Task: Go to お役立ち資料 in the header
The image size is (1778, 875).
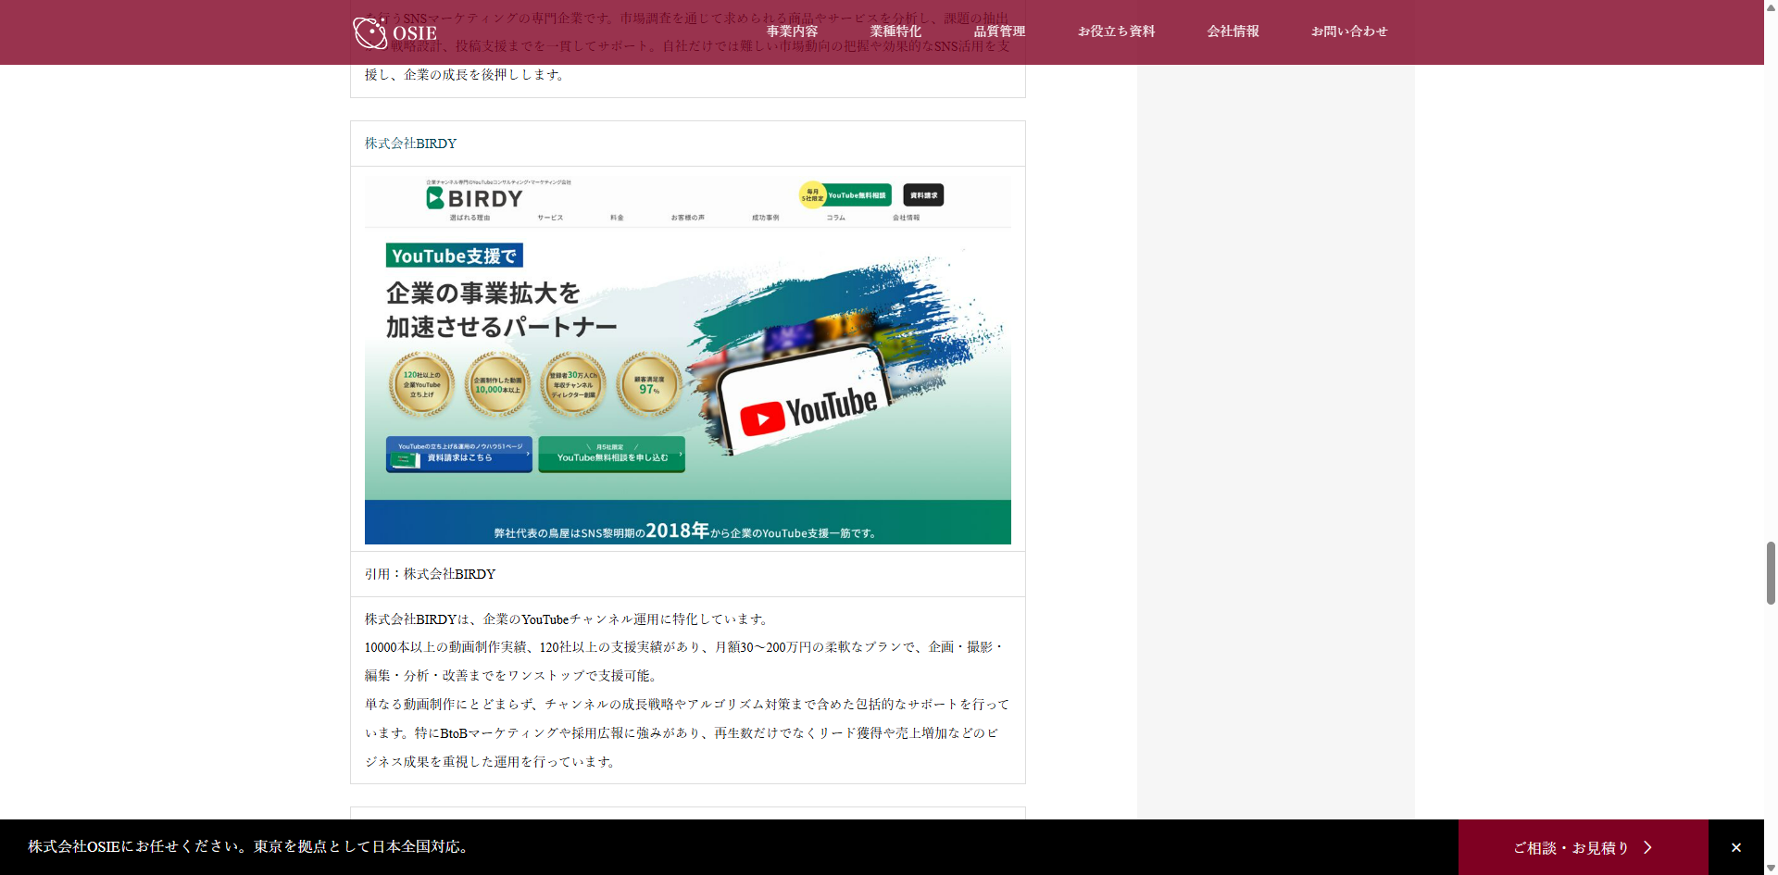Action: (1116, 31)
